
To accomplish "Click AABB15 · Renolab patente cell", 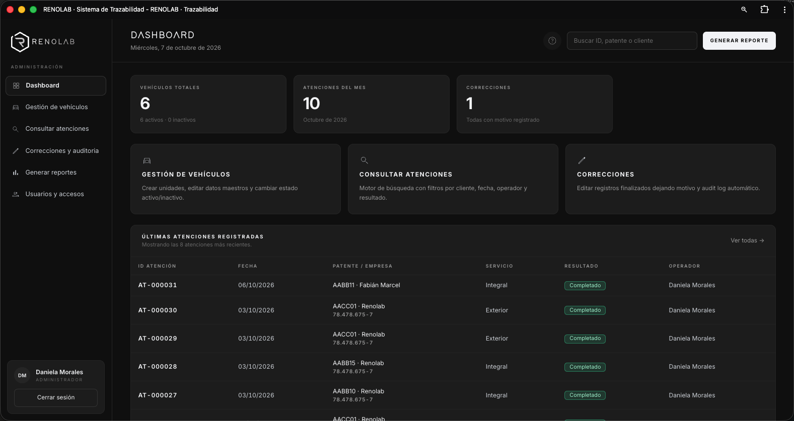I will coord(358,363).
